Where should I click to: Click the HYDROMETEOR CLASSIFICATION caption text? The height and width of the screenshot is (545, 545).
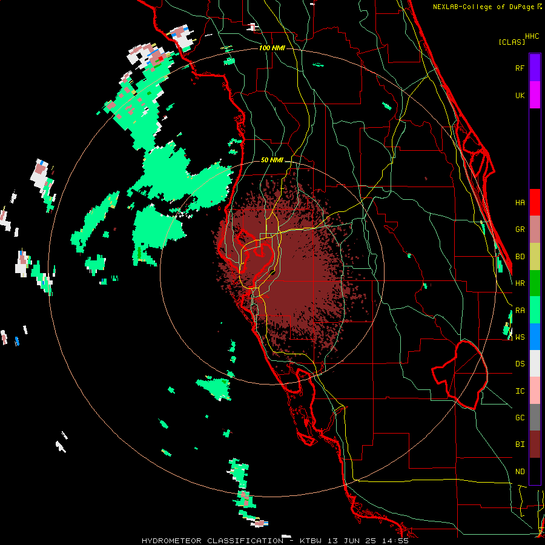[x=213, y=541]
